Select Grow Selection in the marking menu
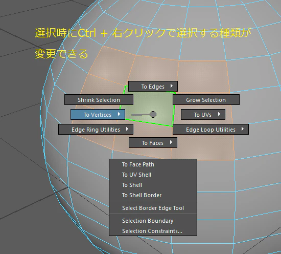The image size is (281, 254). 206,100
